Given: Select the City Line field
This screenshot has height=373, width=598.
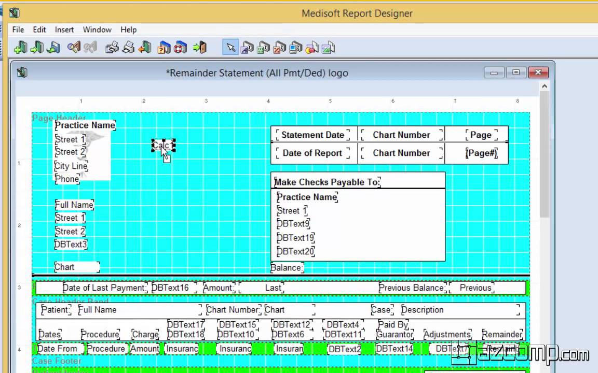Looking at the screenshot, I should [71, 166].
